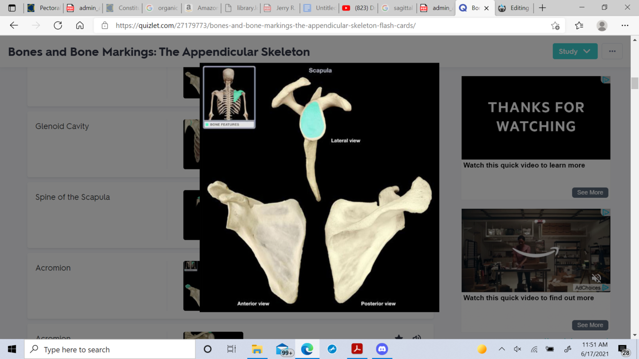
Task: Click the Windows search box
Action: 110,349
